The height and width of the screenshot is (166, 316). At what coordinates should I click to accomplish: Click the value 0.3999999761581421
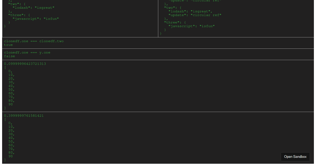[x=23, y=115]
